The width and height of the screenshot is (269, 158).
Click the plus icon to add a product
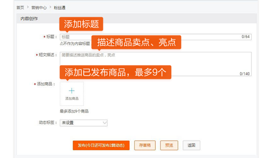(72, 91)
